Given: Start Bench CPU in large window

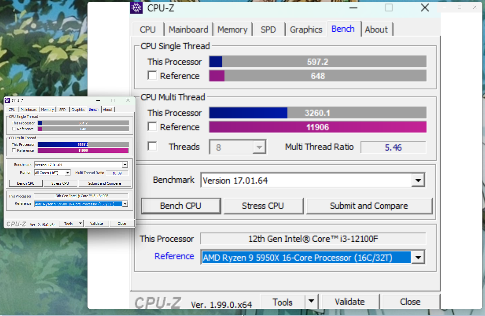Looking at the screenshot, I should tap(181, 206).
